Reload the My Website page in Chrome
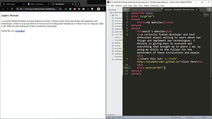 click(x=12, y=9)
